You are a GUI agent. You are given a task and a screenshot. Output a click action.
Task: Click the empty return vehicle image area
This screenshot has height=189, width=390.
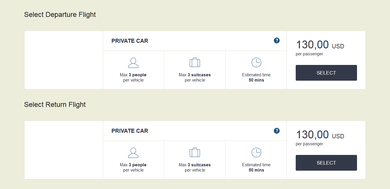(x=64, y=150)
